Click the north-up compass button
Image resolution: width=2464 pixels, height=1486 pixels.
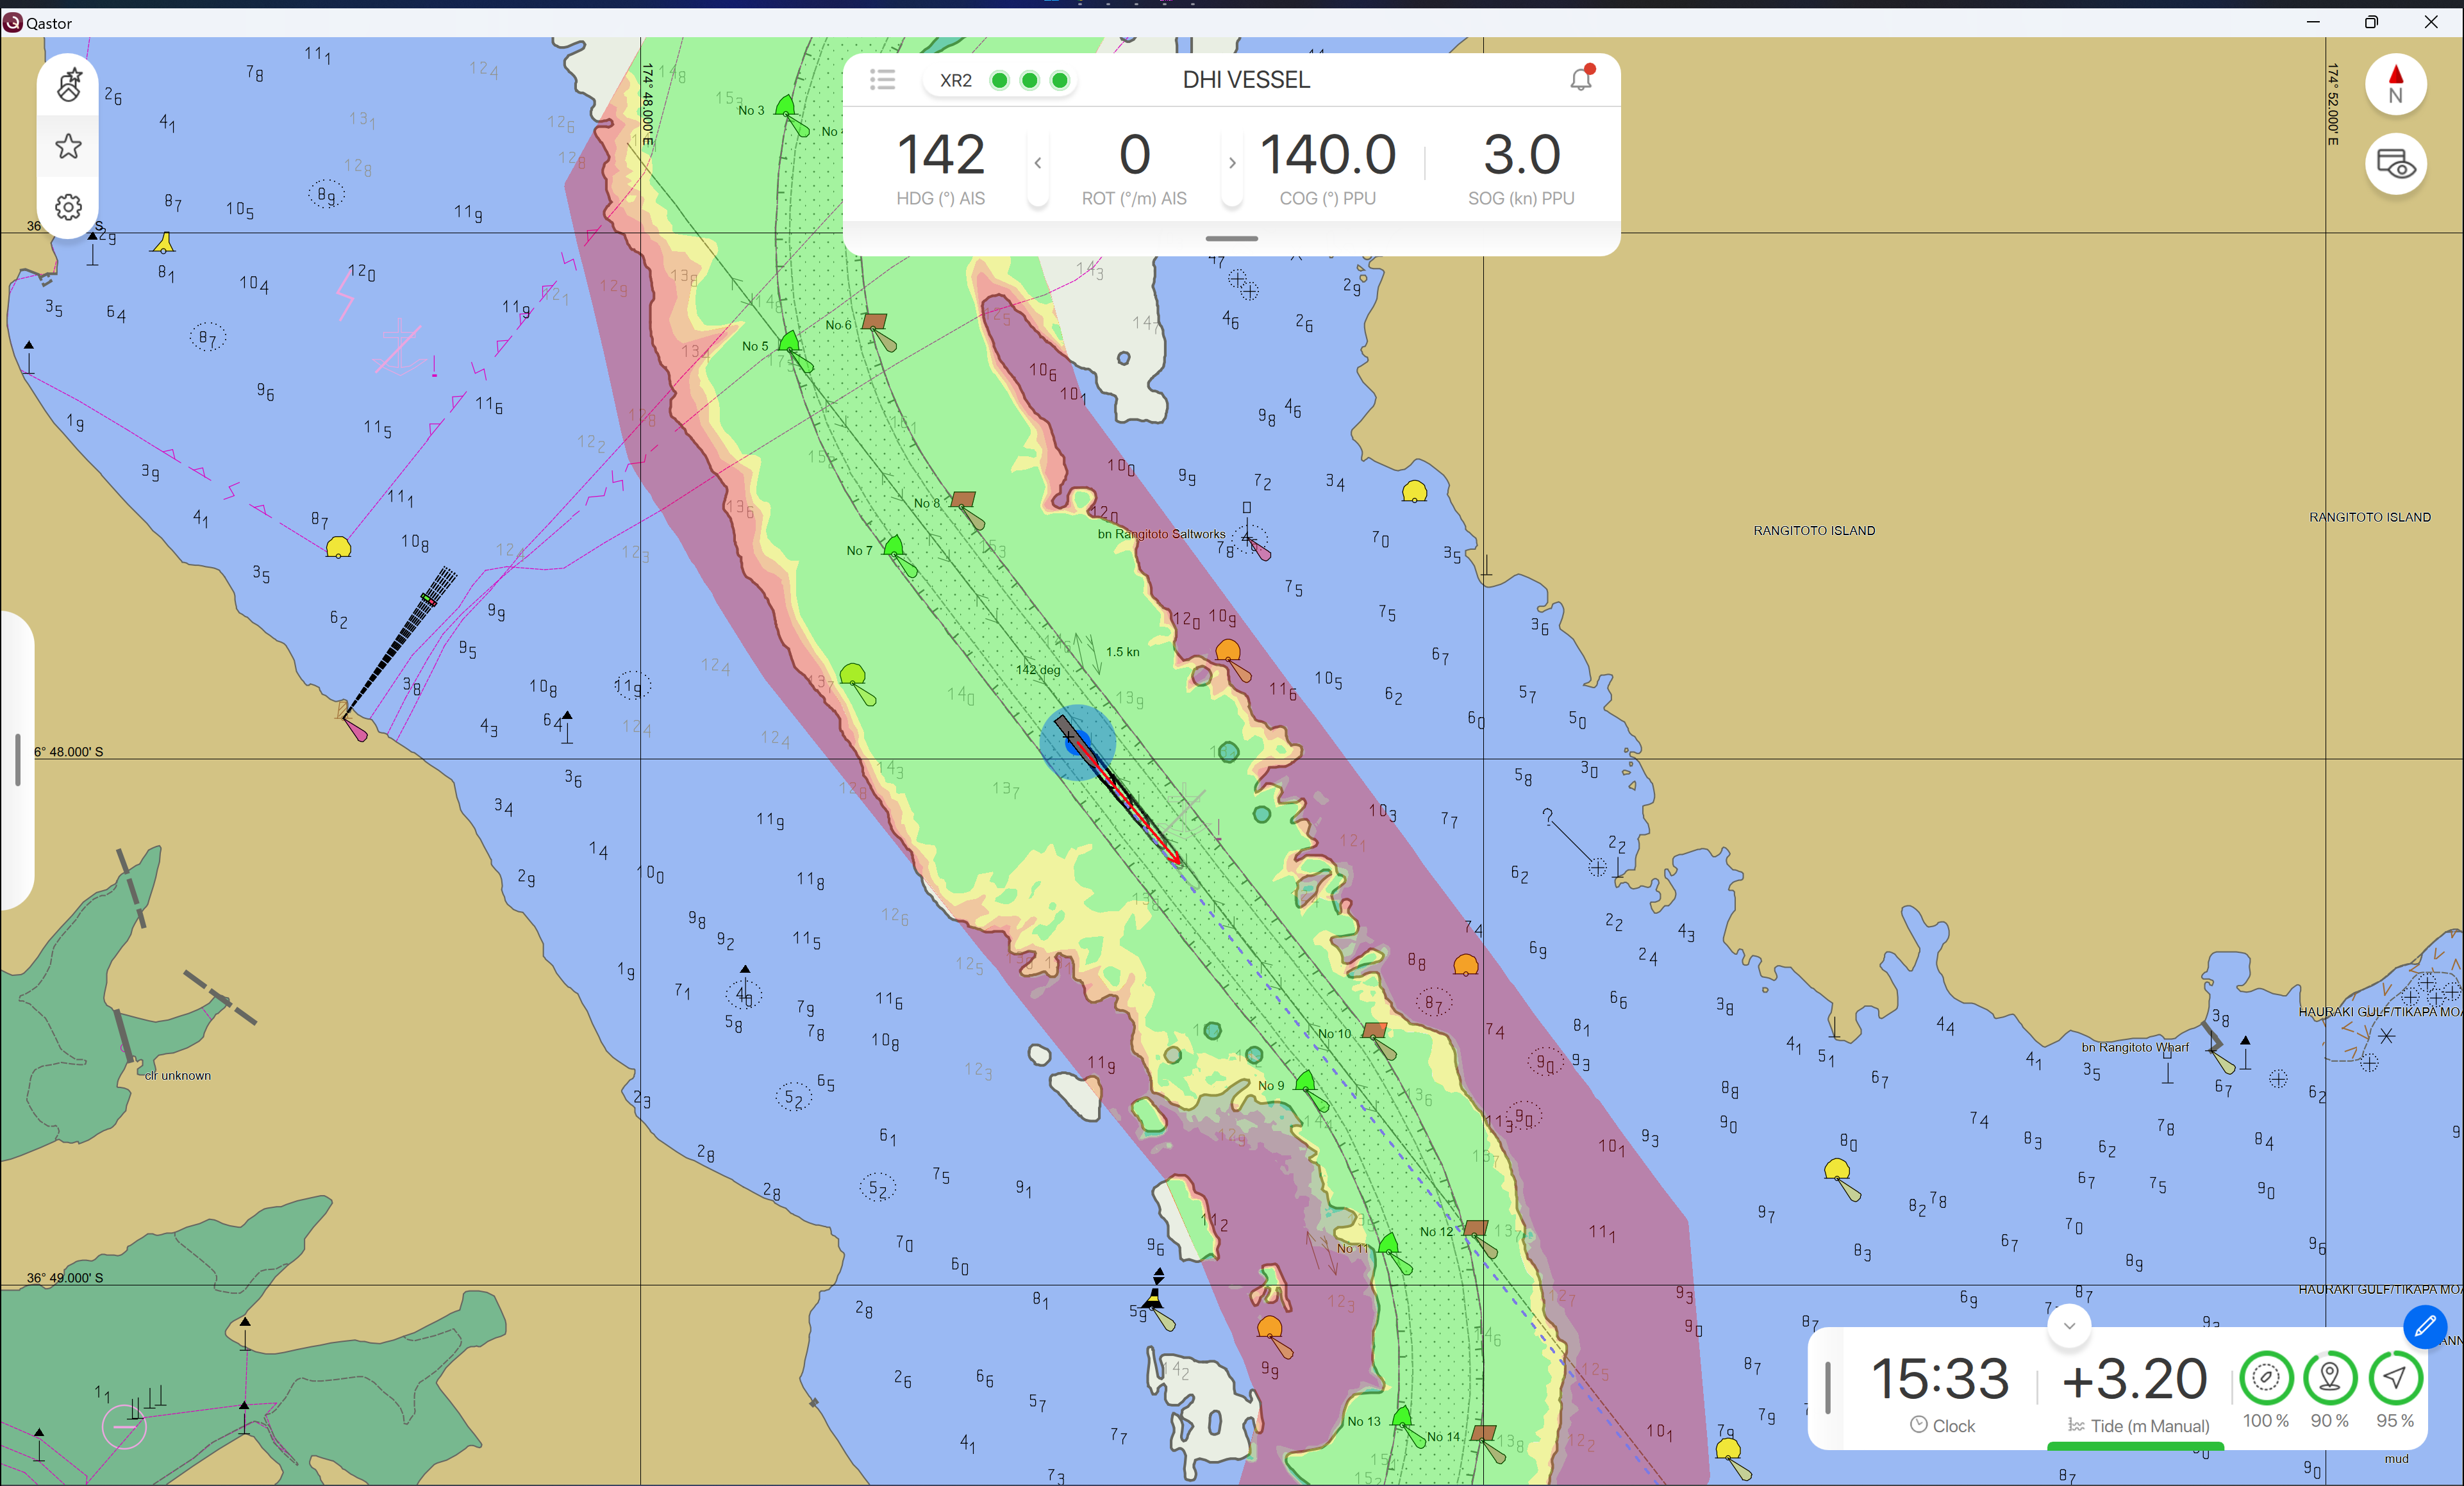click(x=2395, y=84)
